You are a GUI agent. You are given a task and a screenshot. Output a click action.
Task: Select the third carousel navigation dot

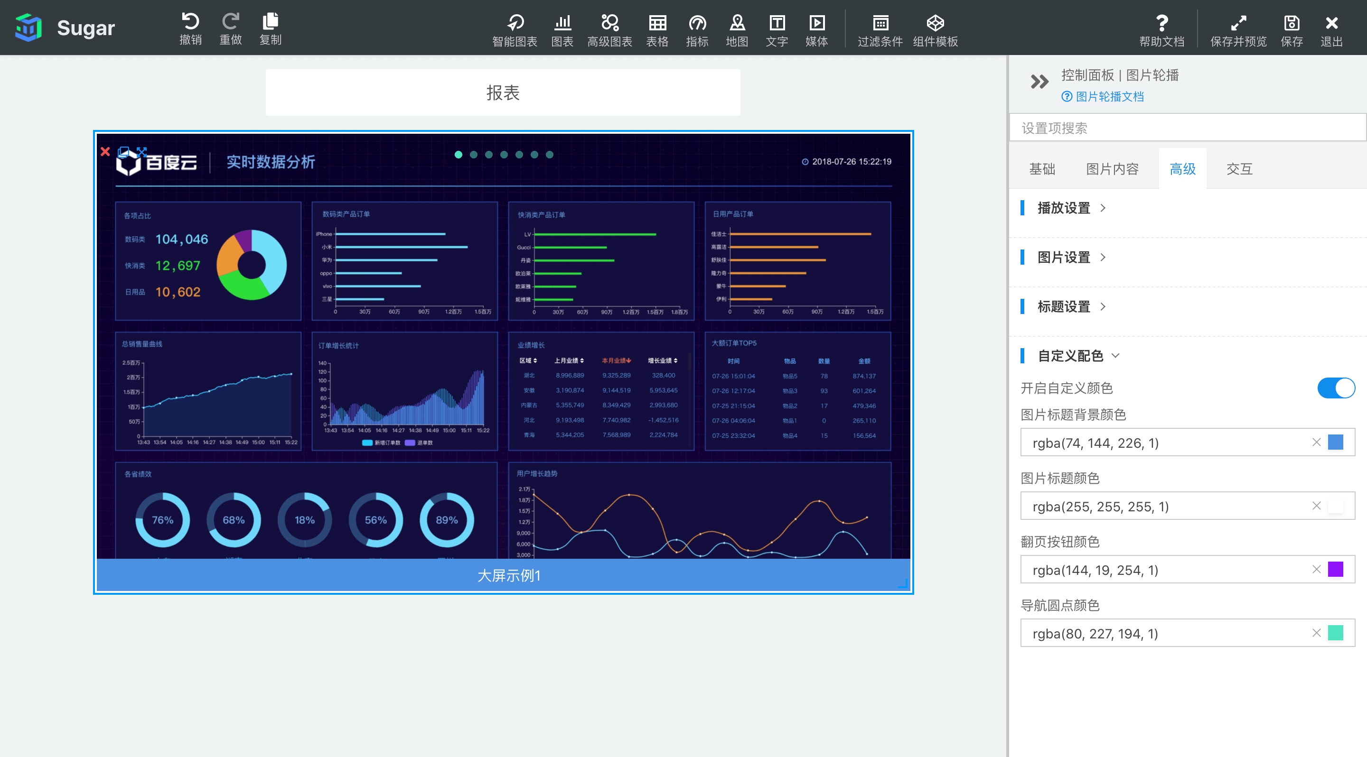click(x=489, y=155)
